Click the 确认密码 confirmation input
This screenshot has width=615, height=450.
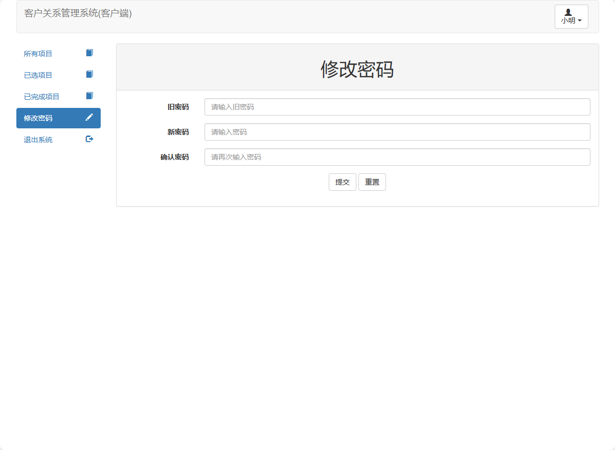pyautogui.click(x=397, y=157)
